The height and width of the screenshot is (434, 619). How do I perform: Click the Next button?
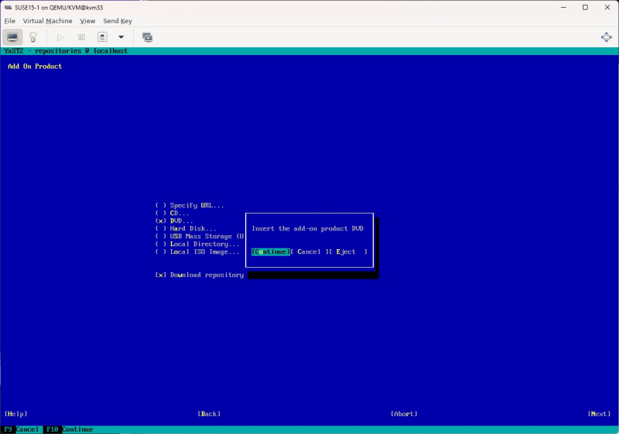[599, 414]
